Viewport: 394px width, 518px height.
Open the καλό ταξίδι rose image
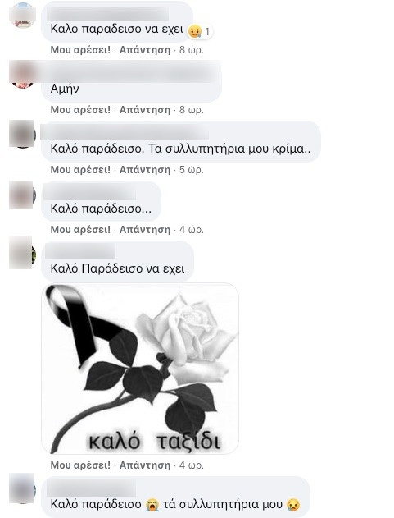pos(140,369)
